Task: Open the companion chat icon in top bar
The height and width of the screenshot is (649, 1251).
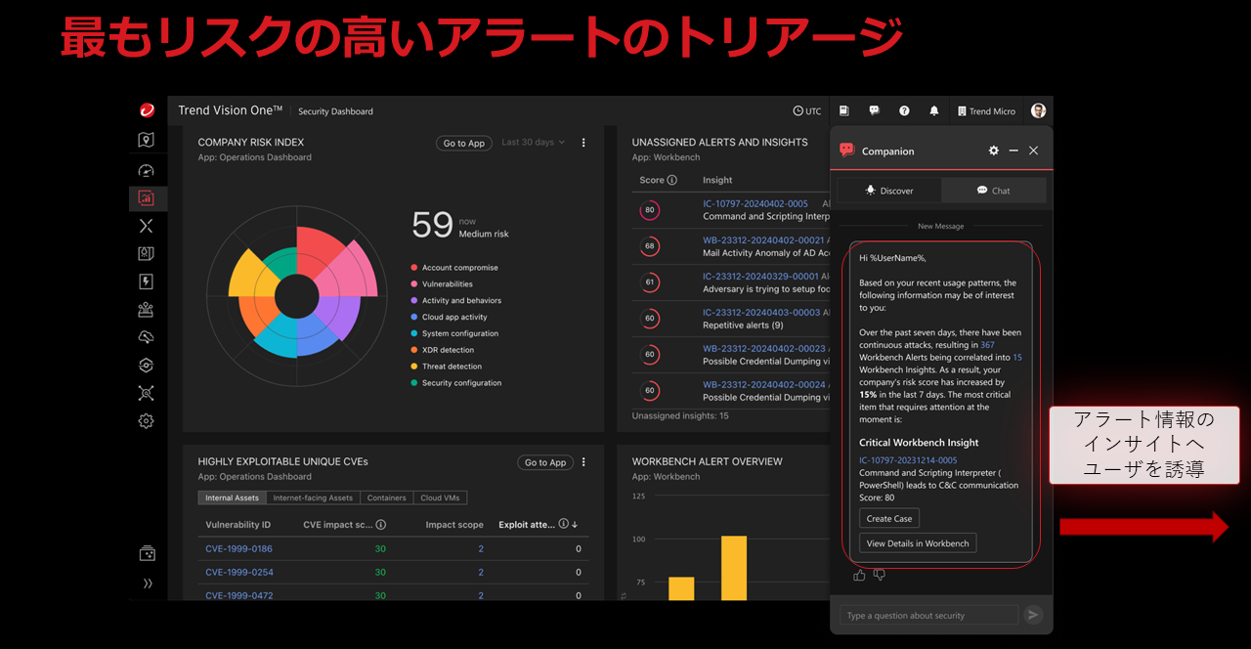Action: click(x=874, y=111)
